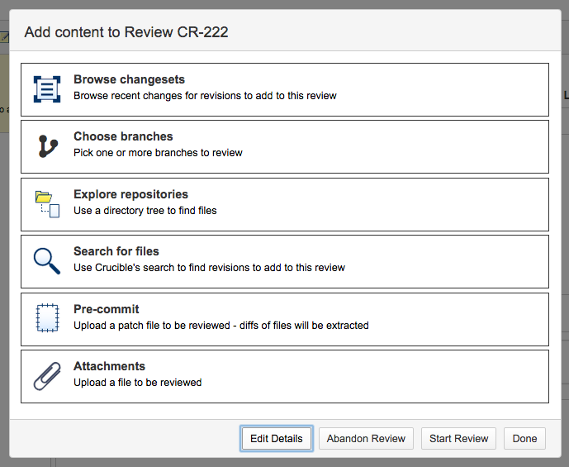Image resolution: width=569 pixels, height=467 pixels.
Task: Click the Attachments paperclip icon
Action: tap(47, 375)
